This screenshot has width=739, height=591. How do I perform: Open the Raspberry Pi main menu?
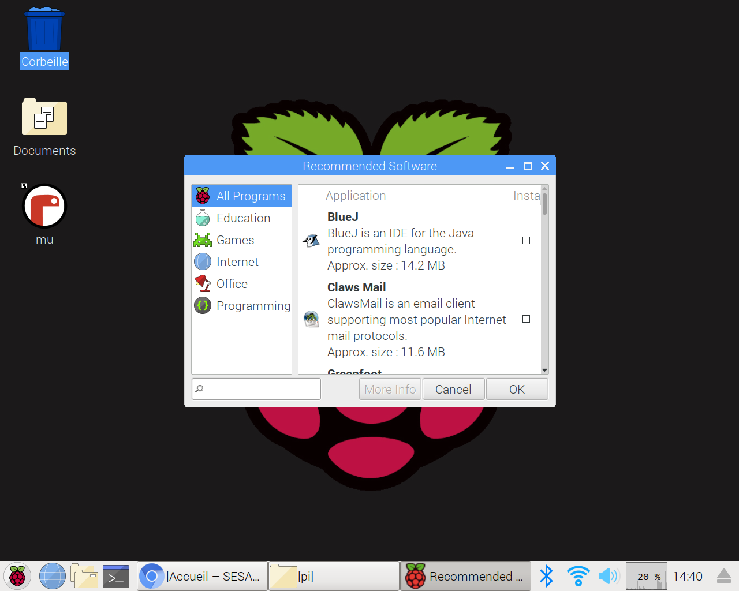tap(17, 576)
